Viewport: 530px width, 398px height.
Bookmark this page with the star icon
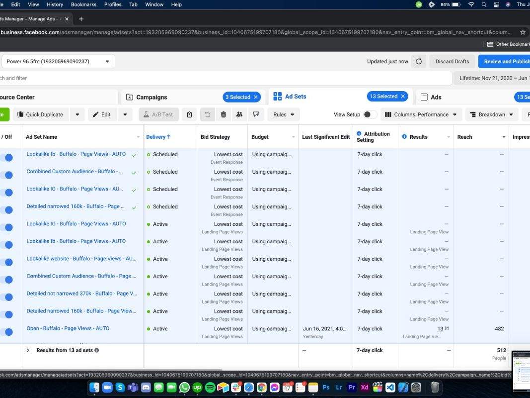click(523, 32)
